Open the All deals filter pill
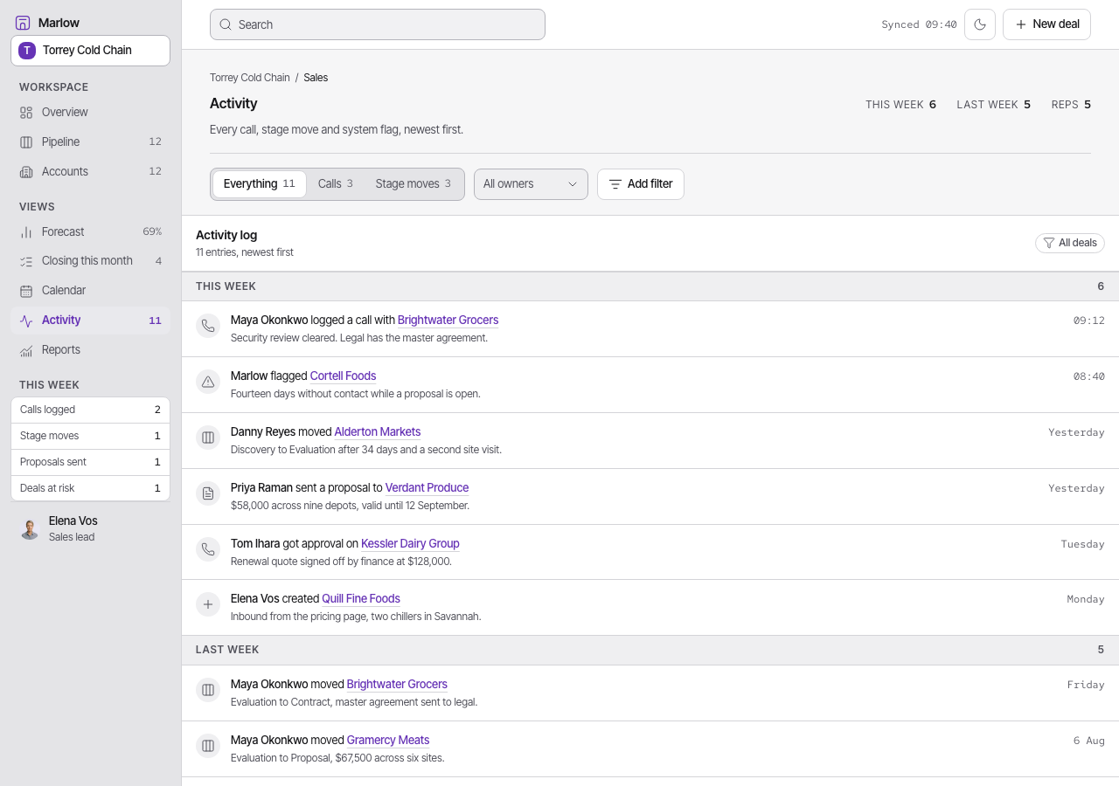The image size is (1119, 786). pos(1070,243)
